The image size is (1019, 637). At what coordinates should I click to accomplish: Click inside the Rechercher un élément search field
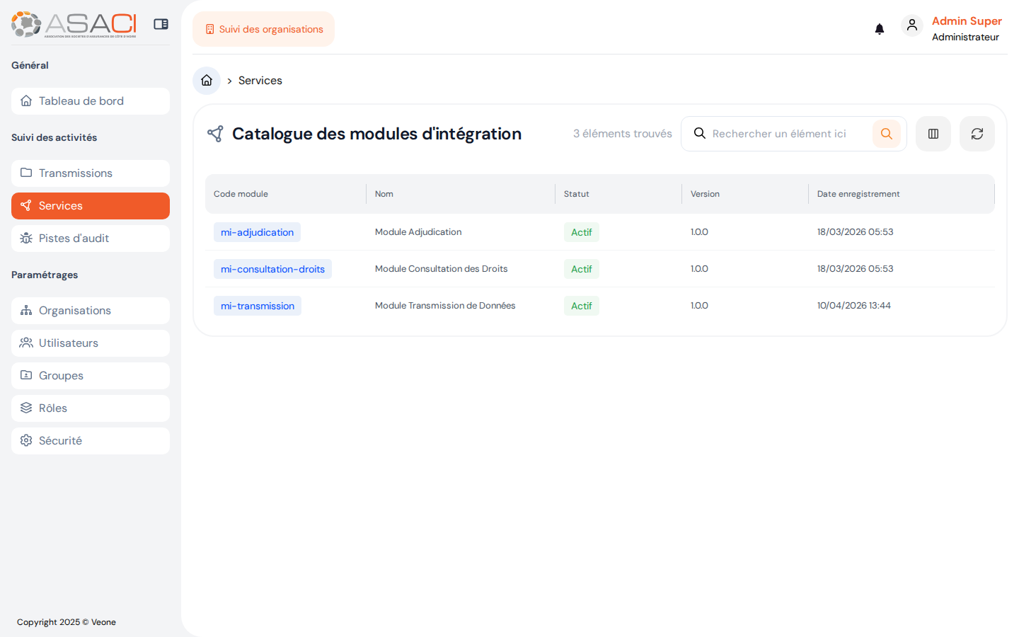[778, 133]
